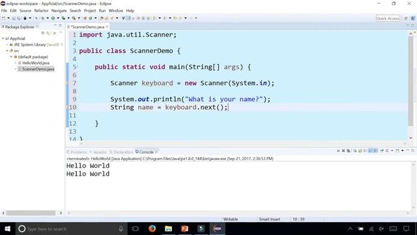Maximize the Console view
417x235 pixels.
[412, 151]
